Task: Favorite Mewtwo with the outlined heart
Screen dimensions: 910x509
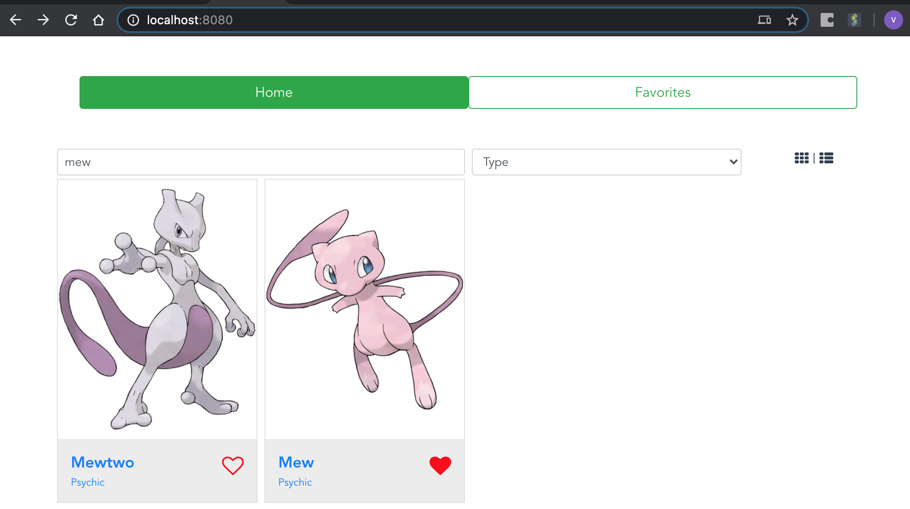Action: coord(233,465)
